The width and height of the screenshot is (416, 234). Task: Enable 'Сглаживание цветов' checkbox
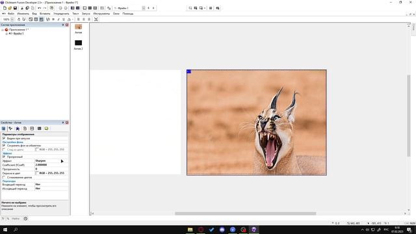pos(4,177)
